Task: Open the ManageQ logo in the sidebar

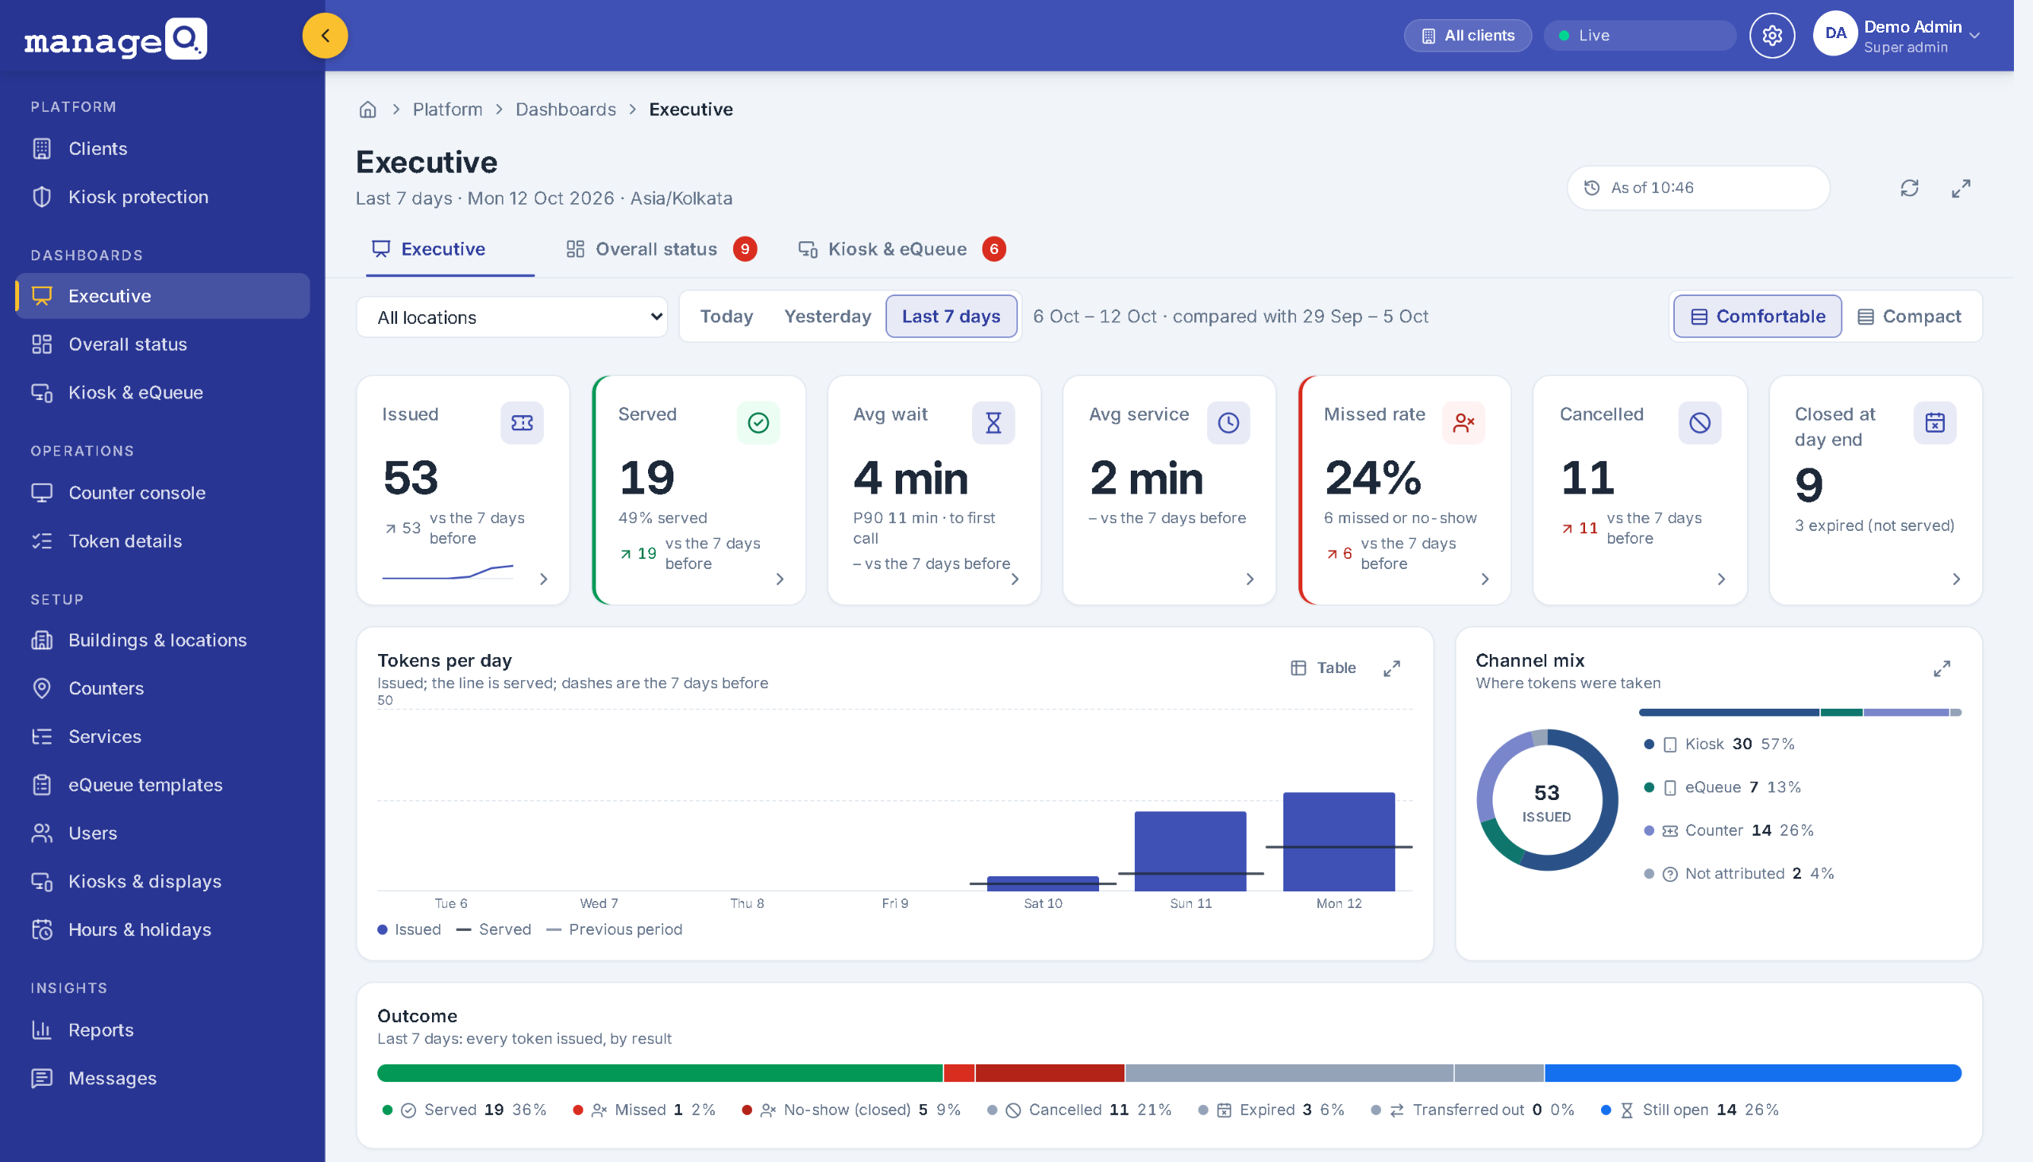Action: pos(116,38)
